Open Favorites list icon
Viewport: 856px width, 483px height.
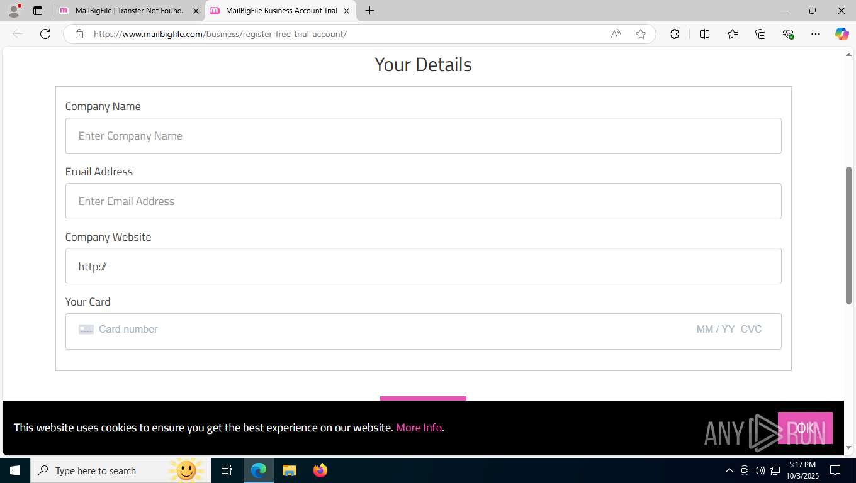click(733, 34)
